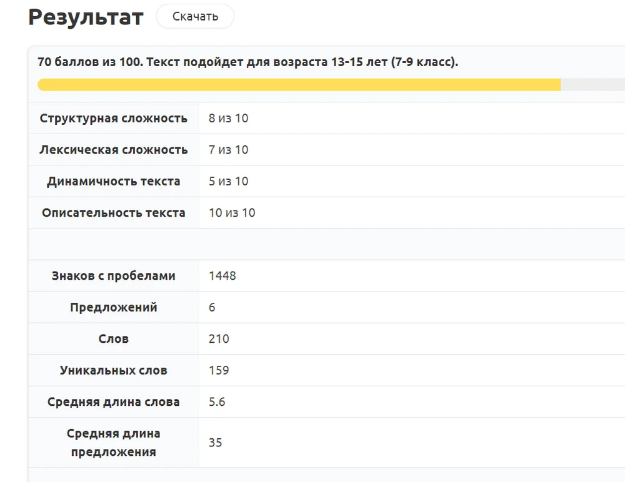Click the 10 из 10 value
The image size is (625, 482).
232,213
